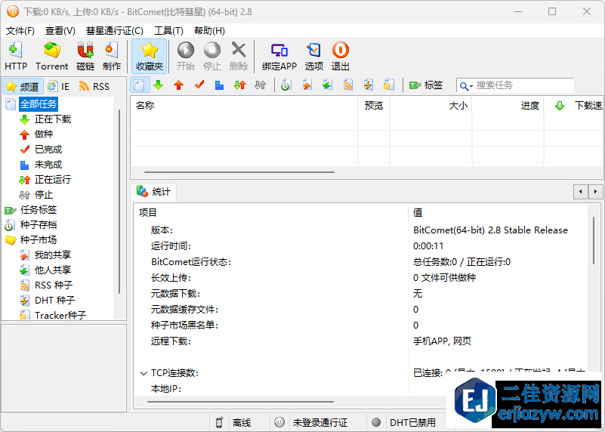Open the 帮助(H) menu
This screenshot has height=432, width=605.
[209, 31]
